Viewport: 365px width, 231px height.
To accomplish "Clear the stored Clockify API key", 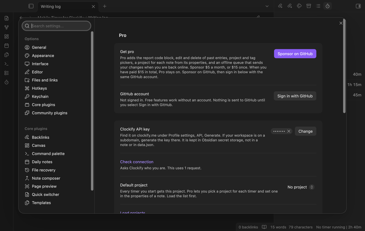I will 289,131.
